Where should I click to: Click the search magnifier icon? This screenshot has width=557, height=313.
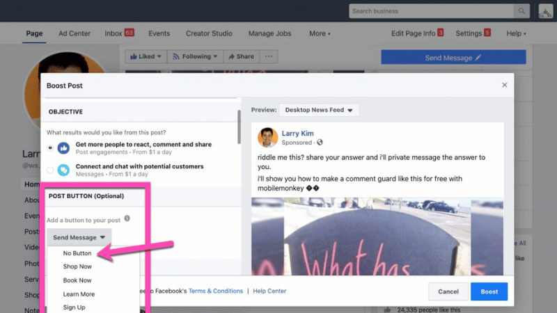pyautogui.click(x=521, y=11)
